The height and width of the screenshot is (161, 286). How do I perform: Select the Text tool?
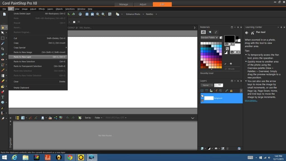point(3,97)
